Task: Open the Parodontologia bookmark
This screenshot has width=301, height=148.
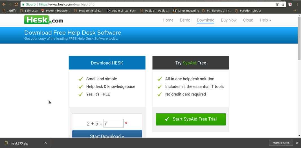Action: (248, 11)
